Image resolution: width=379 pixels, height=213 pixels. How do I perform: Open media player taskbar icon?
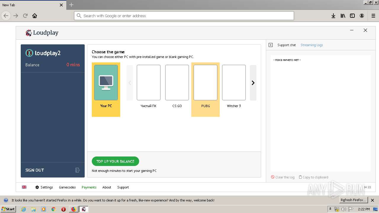click(x=44, y=209)
